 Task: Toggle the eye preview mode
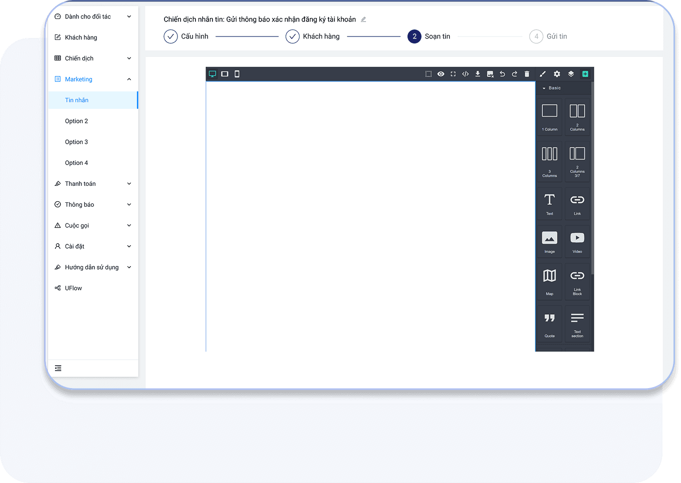coord(440,73)
